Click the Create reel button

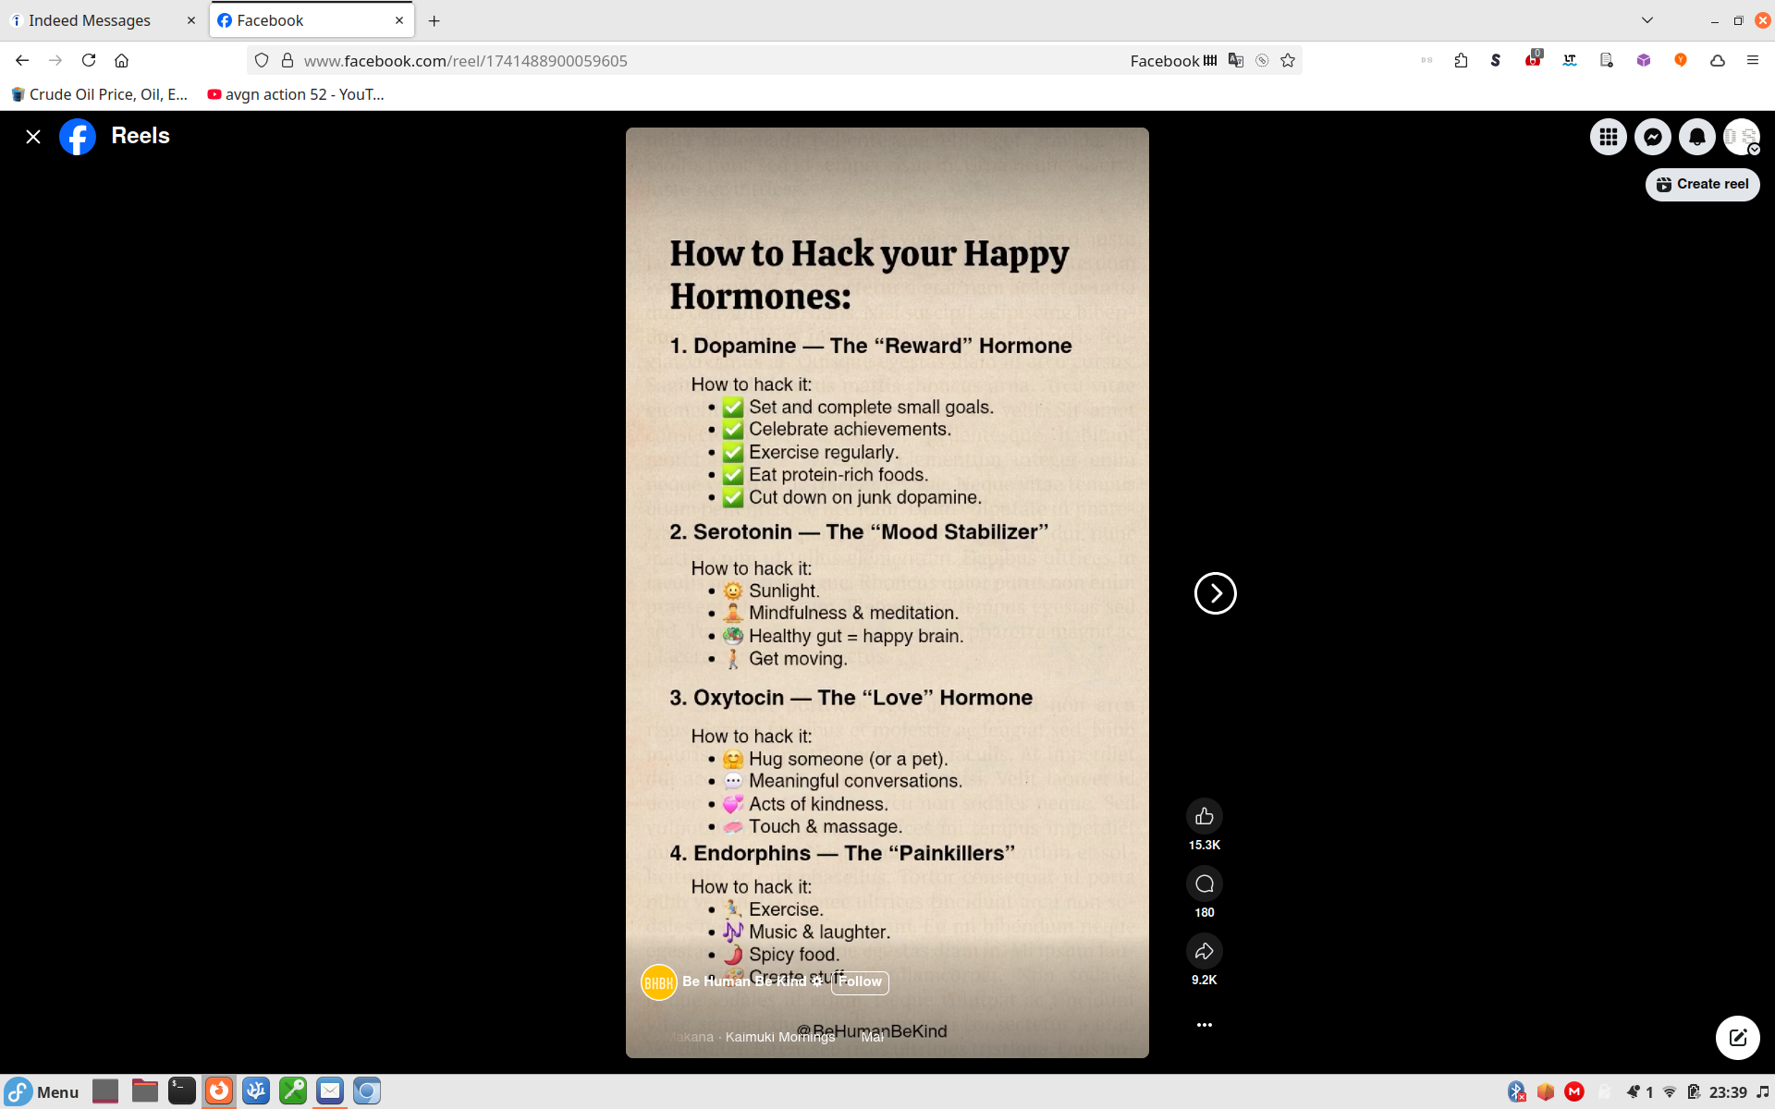(1702, 184)
